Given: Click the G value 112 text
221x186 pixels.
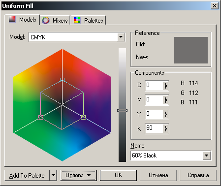Looking at the screenshot, I should click(x=193, y=93).
